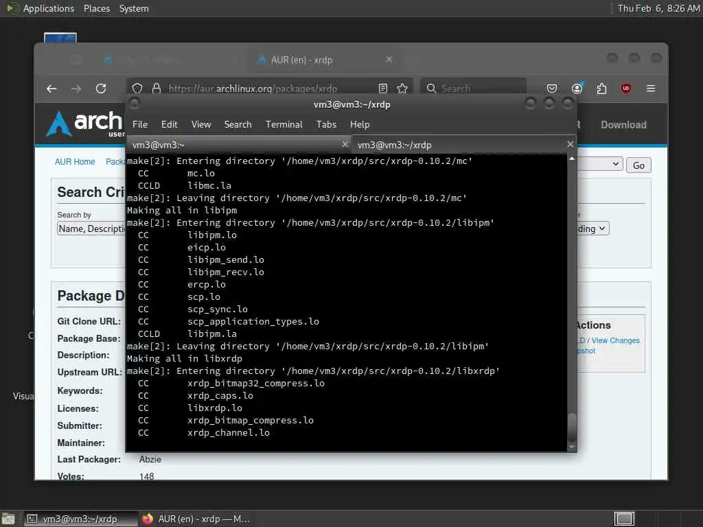Image resolution: width=703 pixels, height=527 pixels.
Task: Select the vm3@vm3:~/xrdp taskbar button
Action: tap(81, 519)
